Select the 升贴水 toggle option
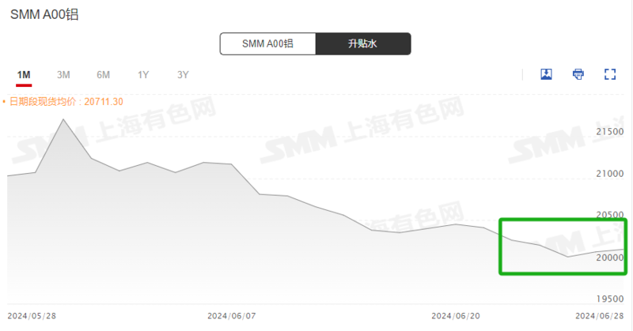 (363, 43)
